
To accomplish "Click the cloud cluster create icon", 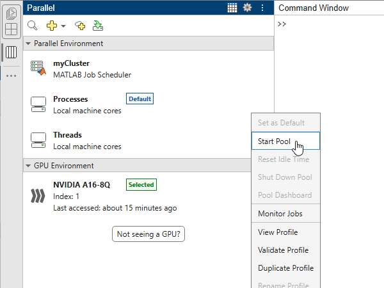I will (x=80, y=26).
